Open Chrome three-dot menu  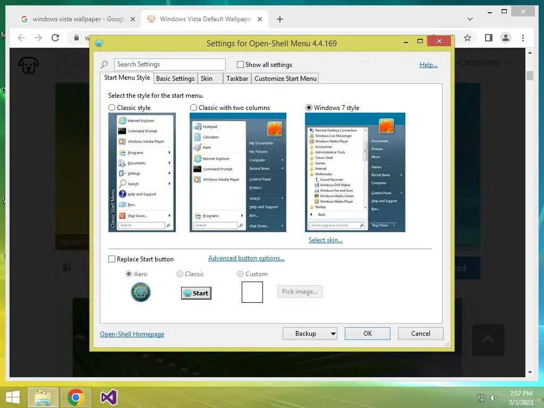pos(523,38)
